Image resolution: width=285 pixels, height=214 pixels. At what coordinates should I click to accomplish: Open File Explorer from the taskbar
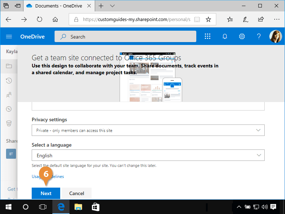pos(78,207)
